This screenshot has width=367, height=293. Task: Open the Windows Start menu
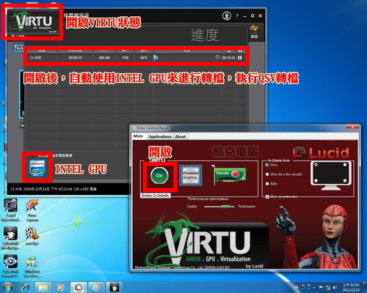8,287
